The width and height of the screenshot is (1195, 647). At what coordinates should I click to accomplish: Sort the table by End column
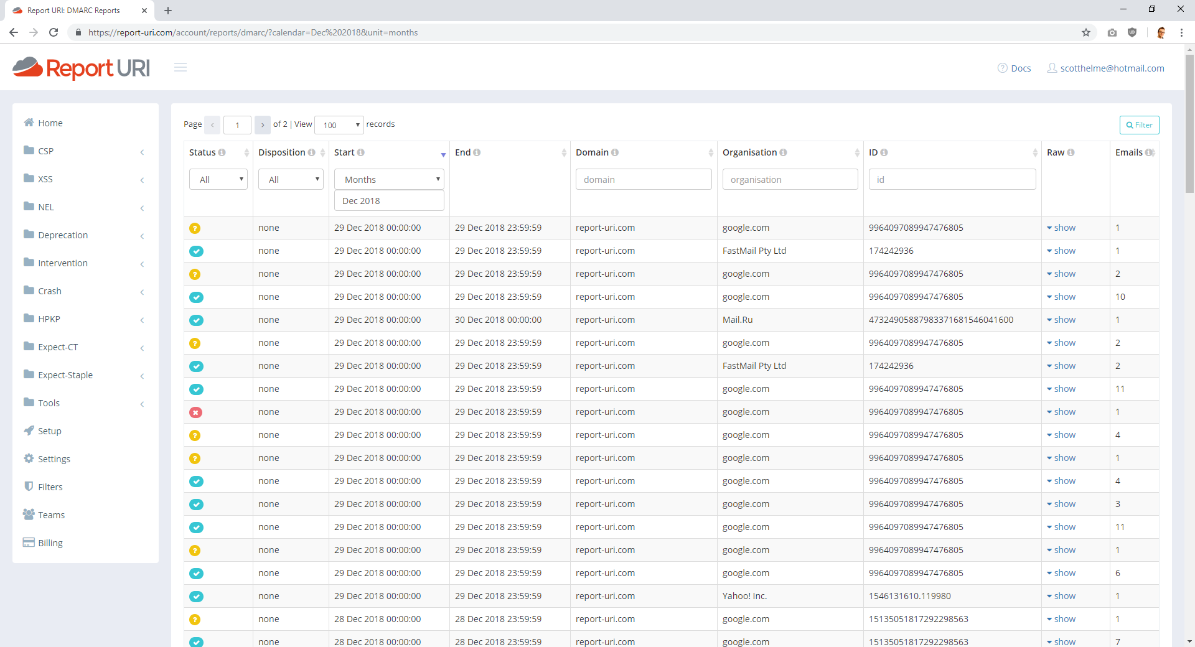tap(564, 152)
